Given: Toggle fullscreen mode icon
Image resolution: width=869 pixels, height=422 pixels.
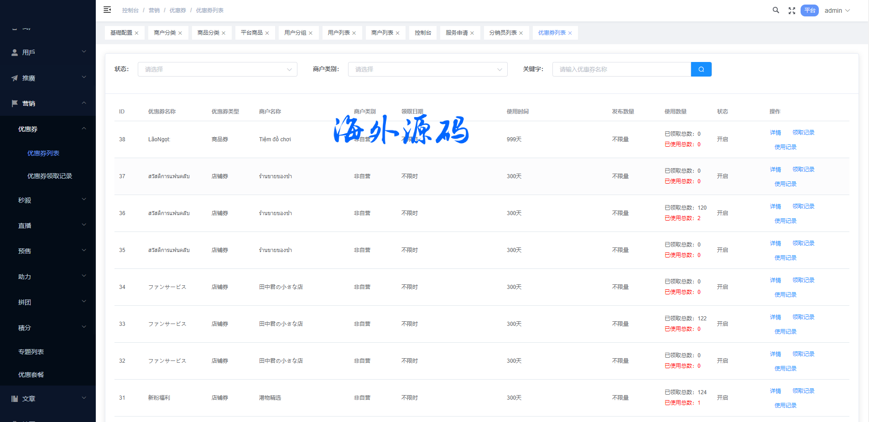Looking at the screenshot, I should tap(792, 10).
